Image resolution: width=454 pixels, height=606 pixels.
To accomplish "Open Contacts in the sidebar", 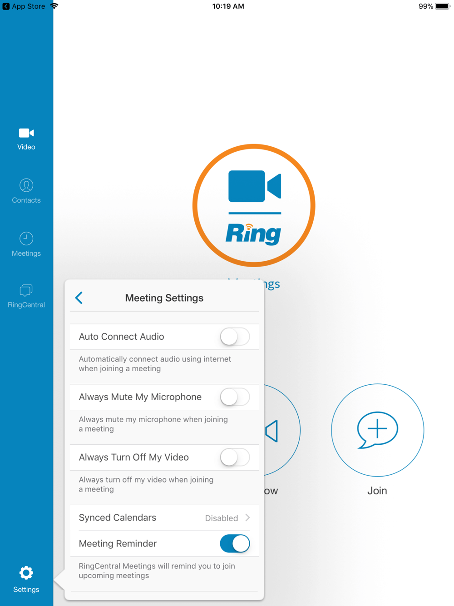I will 26,191.
